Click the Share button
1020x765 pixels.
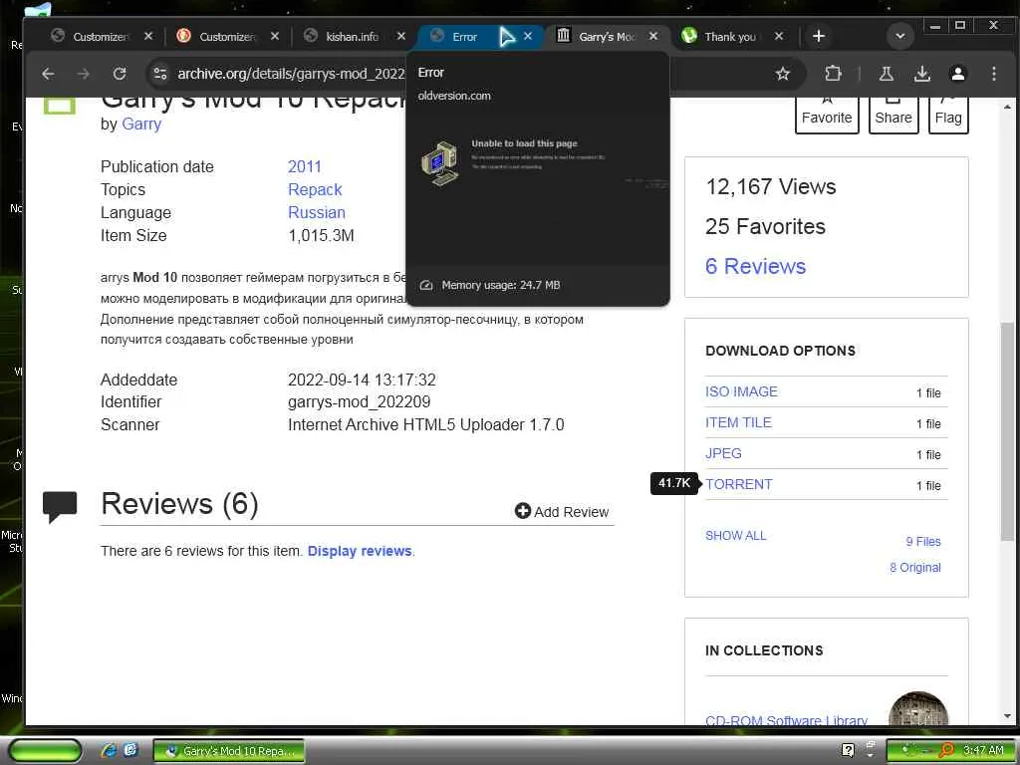pos(893,116)
